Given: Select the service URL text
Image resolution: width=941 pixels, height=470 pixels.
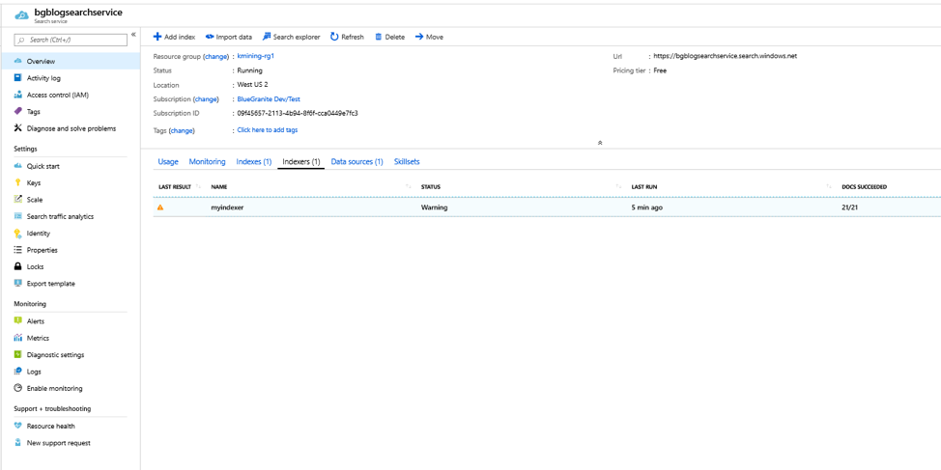Looking at the screenshot, I should 725,56.
